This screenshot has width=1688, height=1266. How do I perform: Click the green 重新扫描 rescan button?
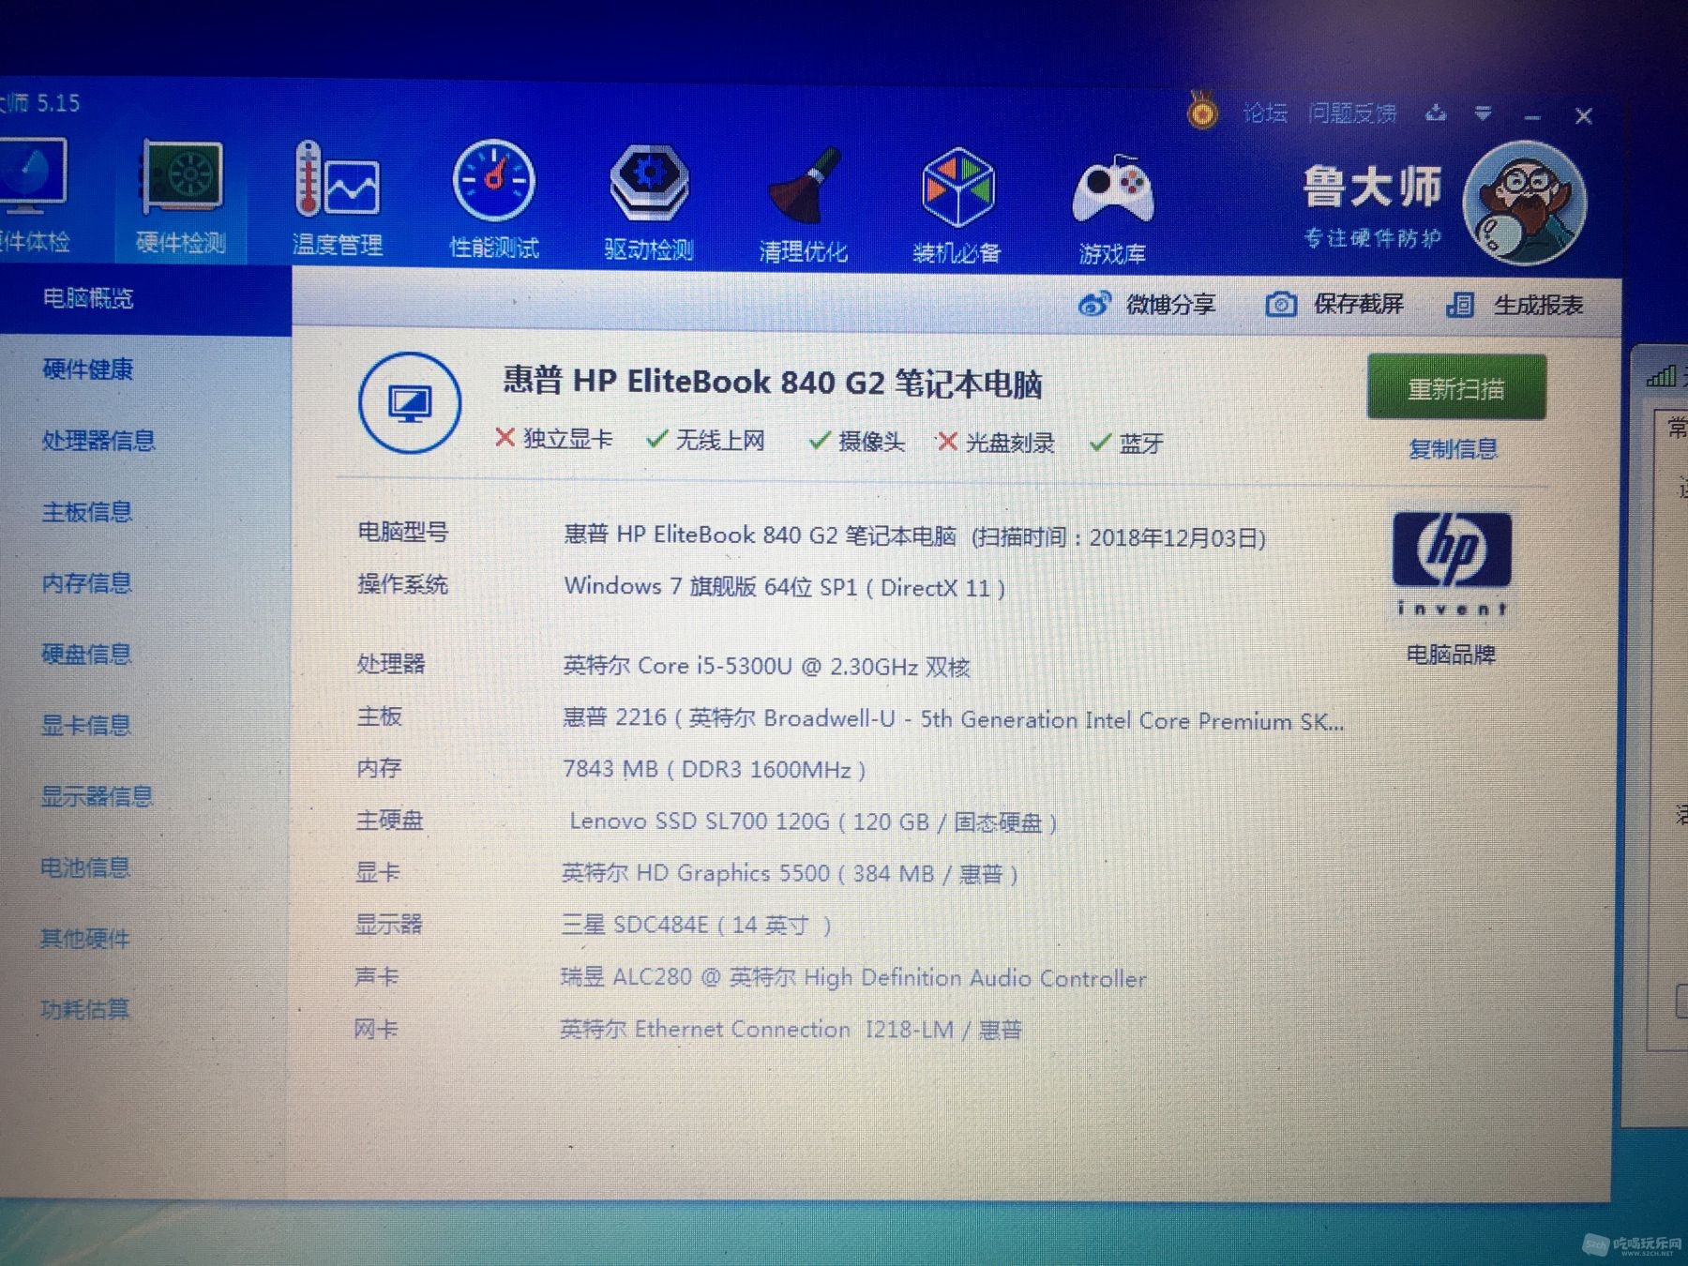1456,387
